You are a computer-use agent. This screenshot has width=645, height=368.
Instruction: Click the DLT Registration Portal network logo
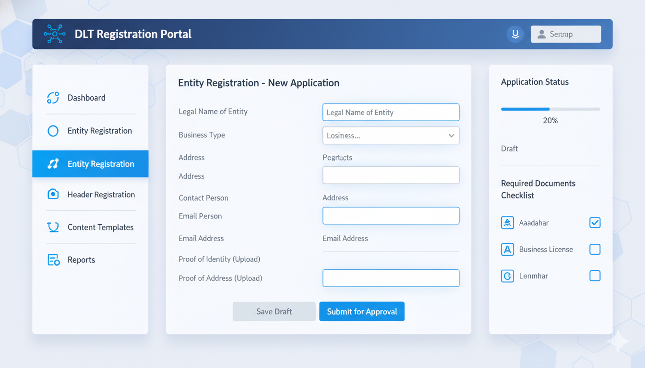55,34
